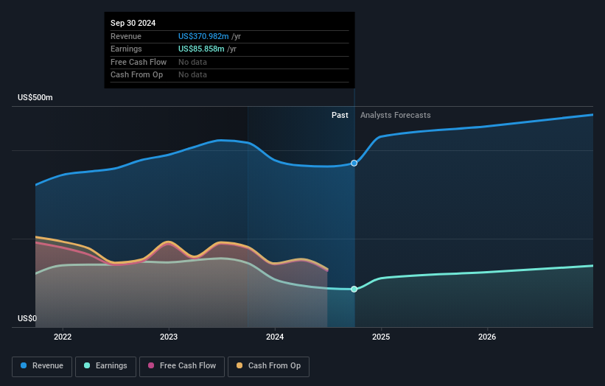Screen dimensions: 605x386
Task: Select the revenue data point at Sep 2024
Action: (x=354, y=163)
